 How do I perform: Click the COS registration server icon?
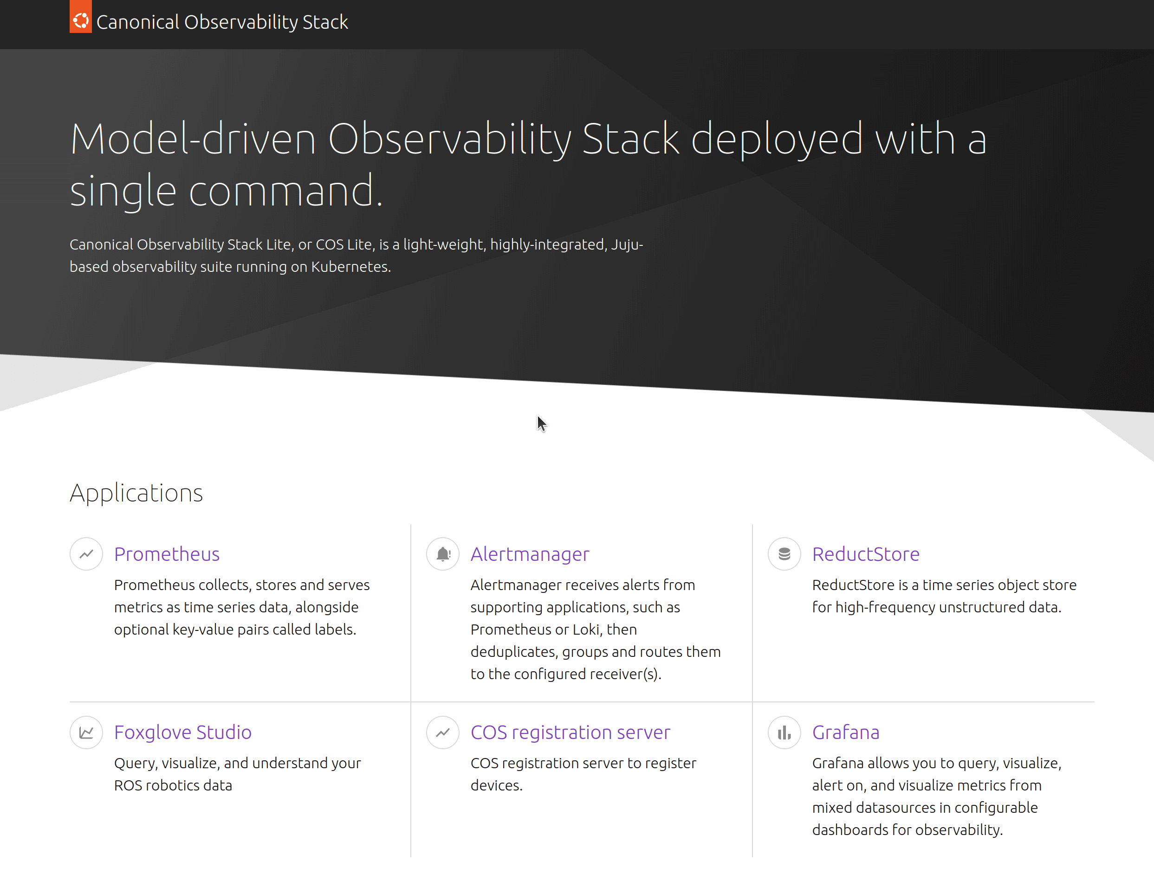pyautogui.click(x=442, y=732)
